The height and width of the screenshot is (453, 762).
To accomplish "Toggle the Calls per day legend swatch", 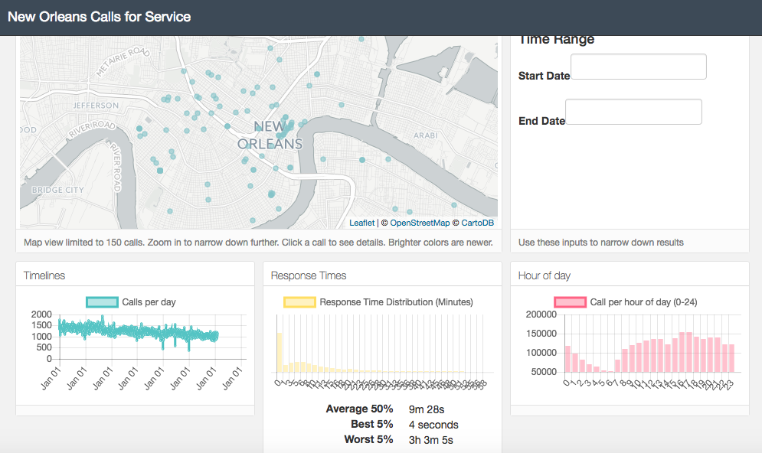I will click(x=102, y=302).
